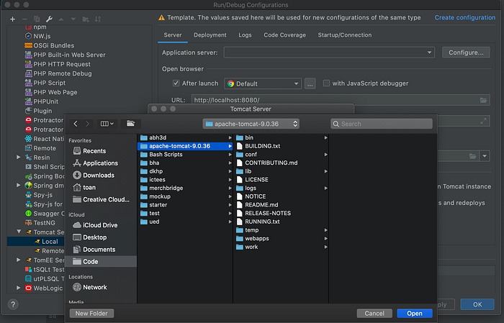Select CONTRIBUTING.md file
This screenshot has width=504, height=323.
[281, 163]
